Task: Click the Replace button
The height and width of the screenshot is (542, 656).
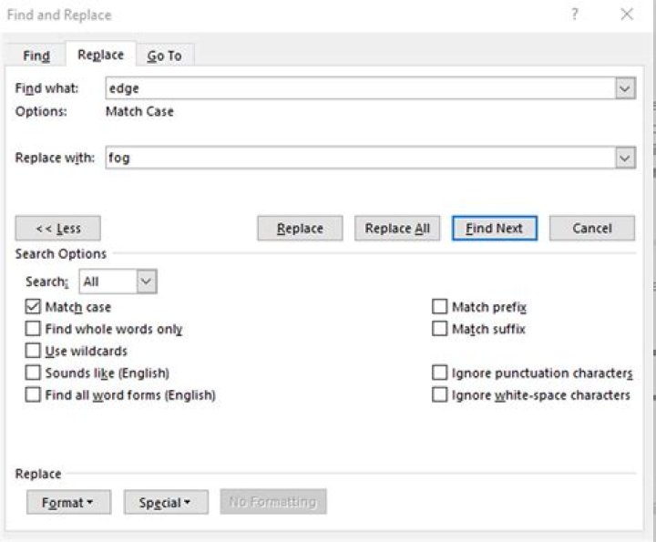Action: 300,229
